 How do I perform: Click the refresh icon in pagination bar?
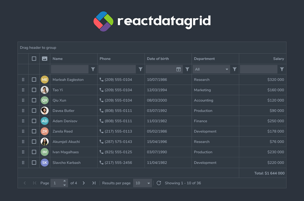click(159, 183)
